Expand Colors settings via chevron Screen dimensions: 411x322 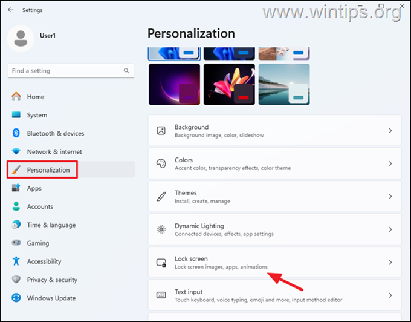coord(390,163)
